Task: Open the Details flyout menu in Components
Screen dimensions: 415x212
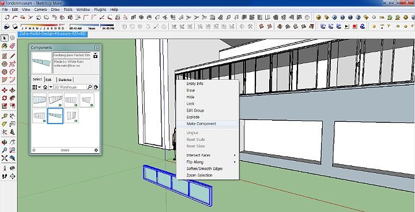Action: coord(96,87)
